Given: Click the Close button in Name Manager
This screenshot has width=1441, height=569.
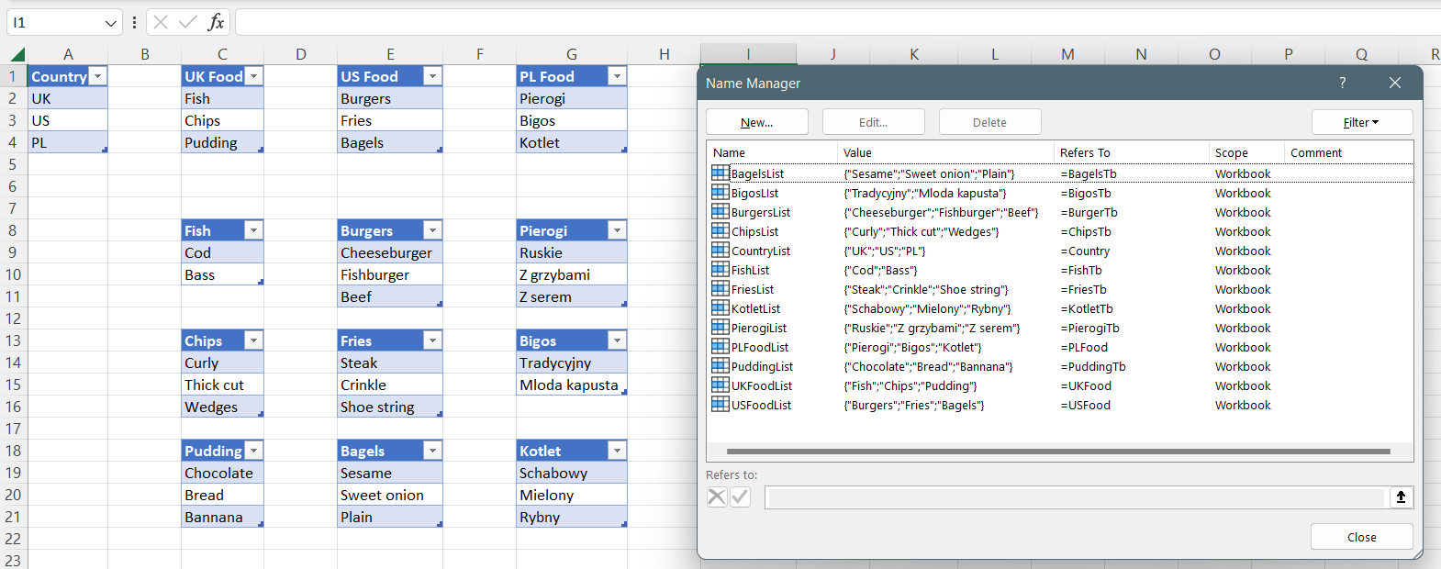Looking at the screenshot, I should click(x=1362, y=537).
